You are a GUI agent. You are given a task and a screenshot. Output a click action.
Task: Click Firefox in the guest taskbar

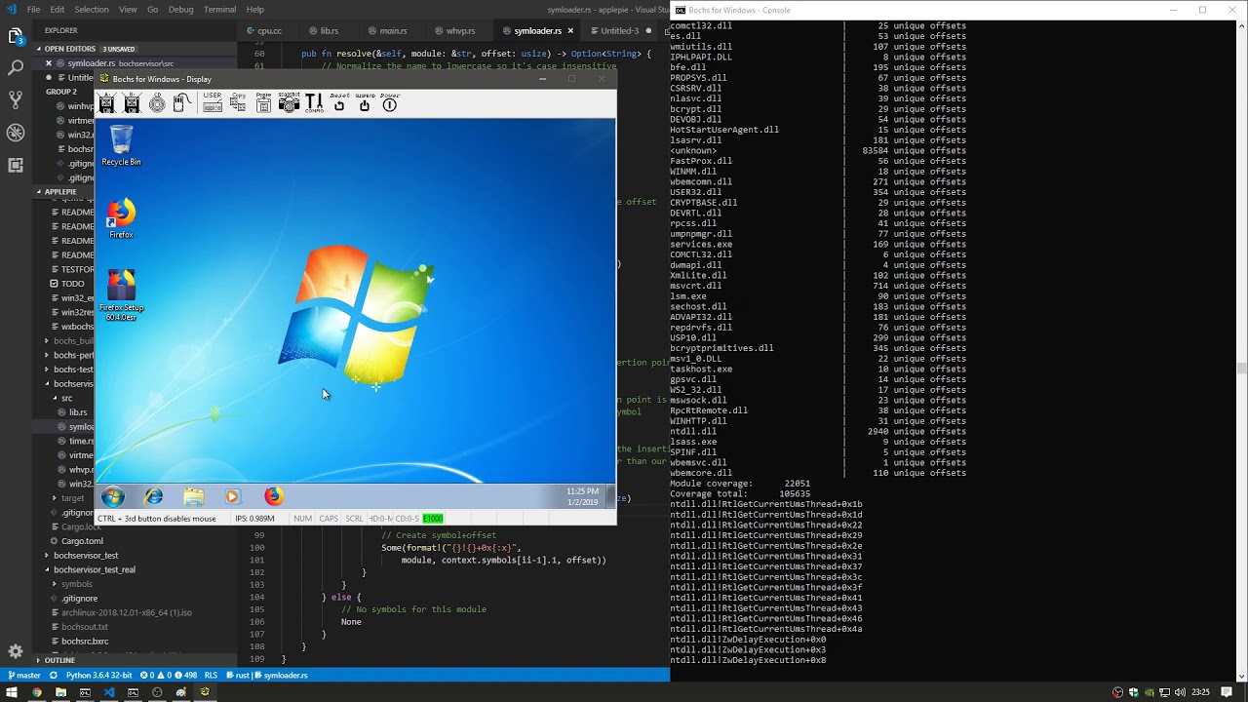click(x=273, y=496)
